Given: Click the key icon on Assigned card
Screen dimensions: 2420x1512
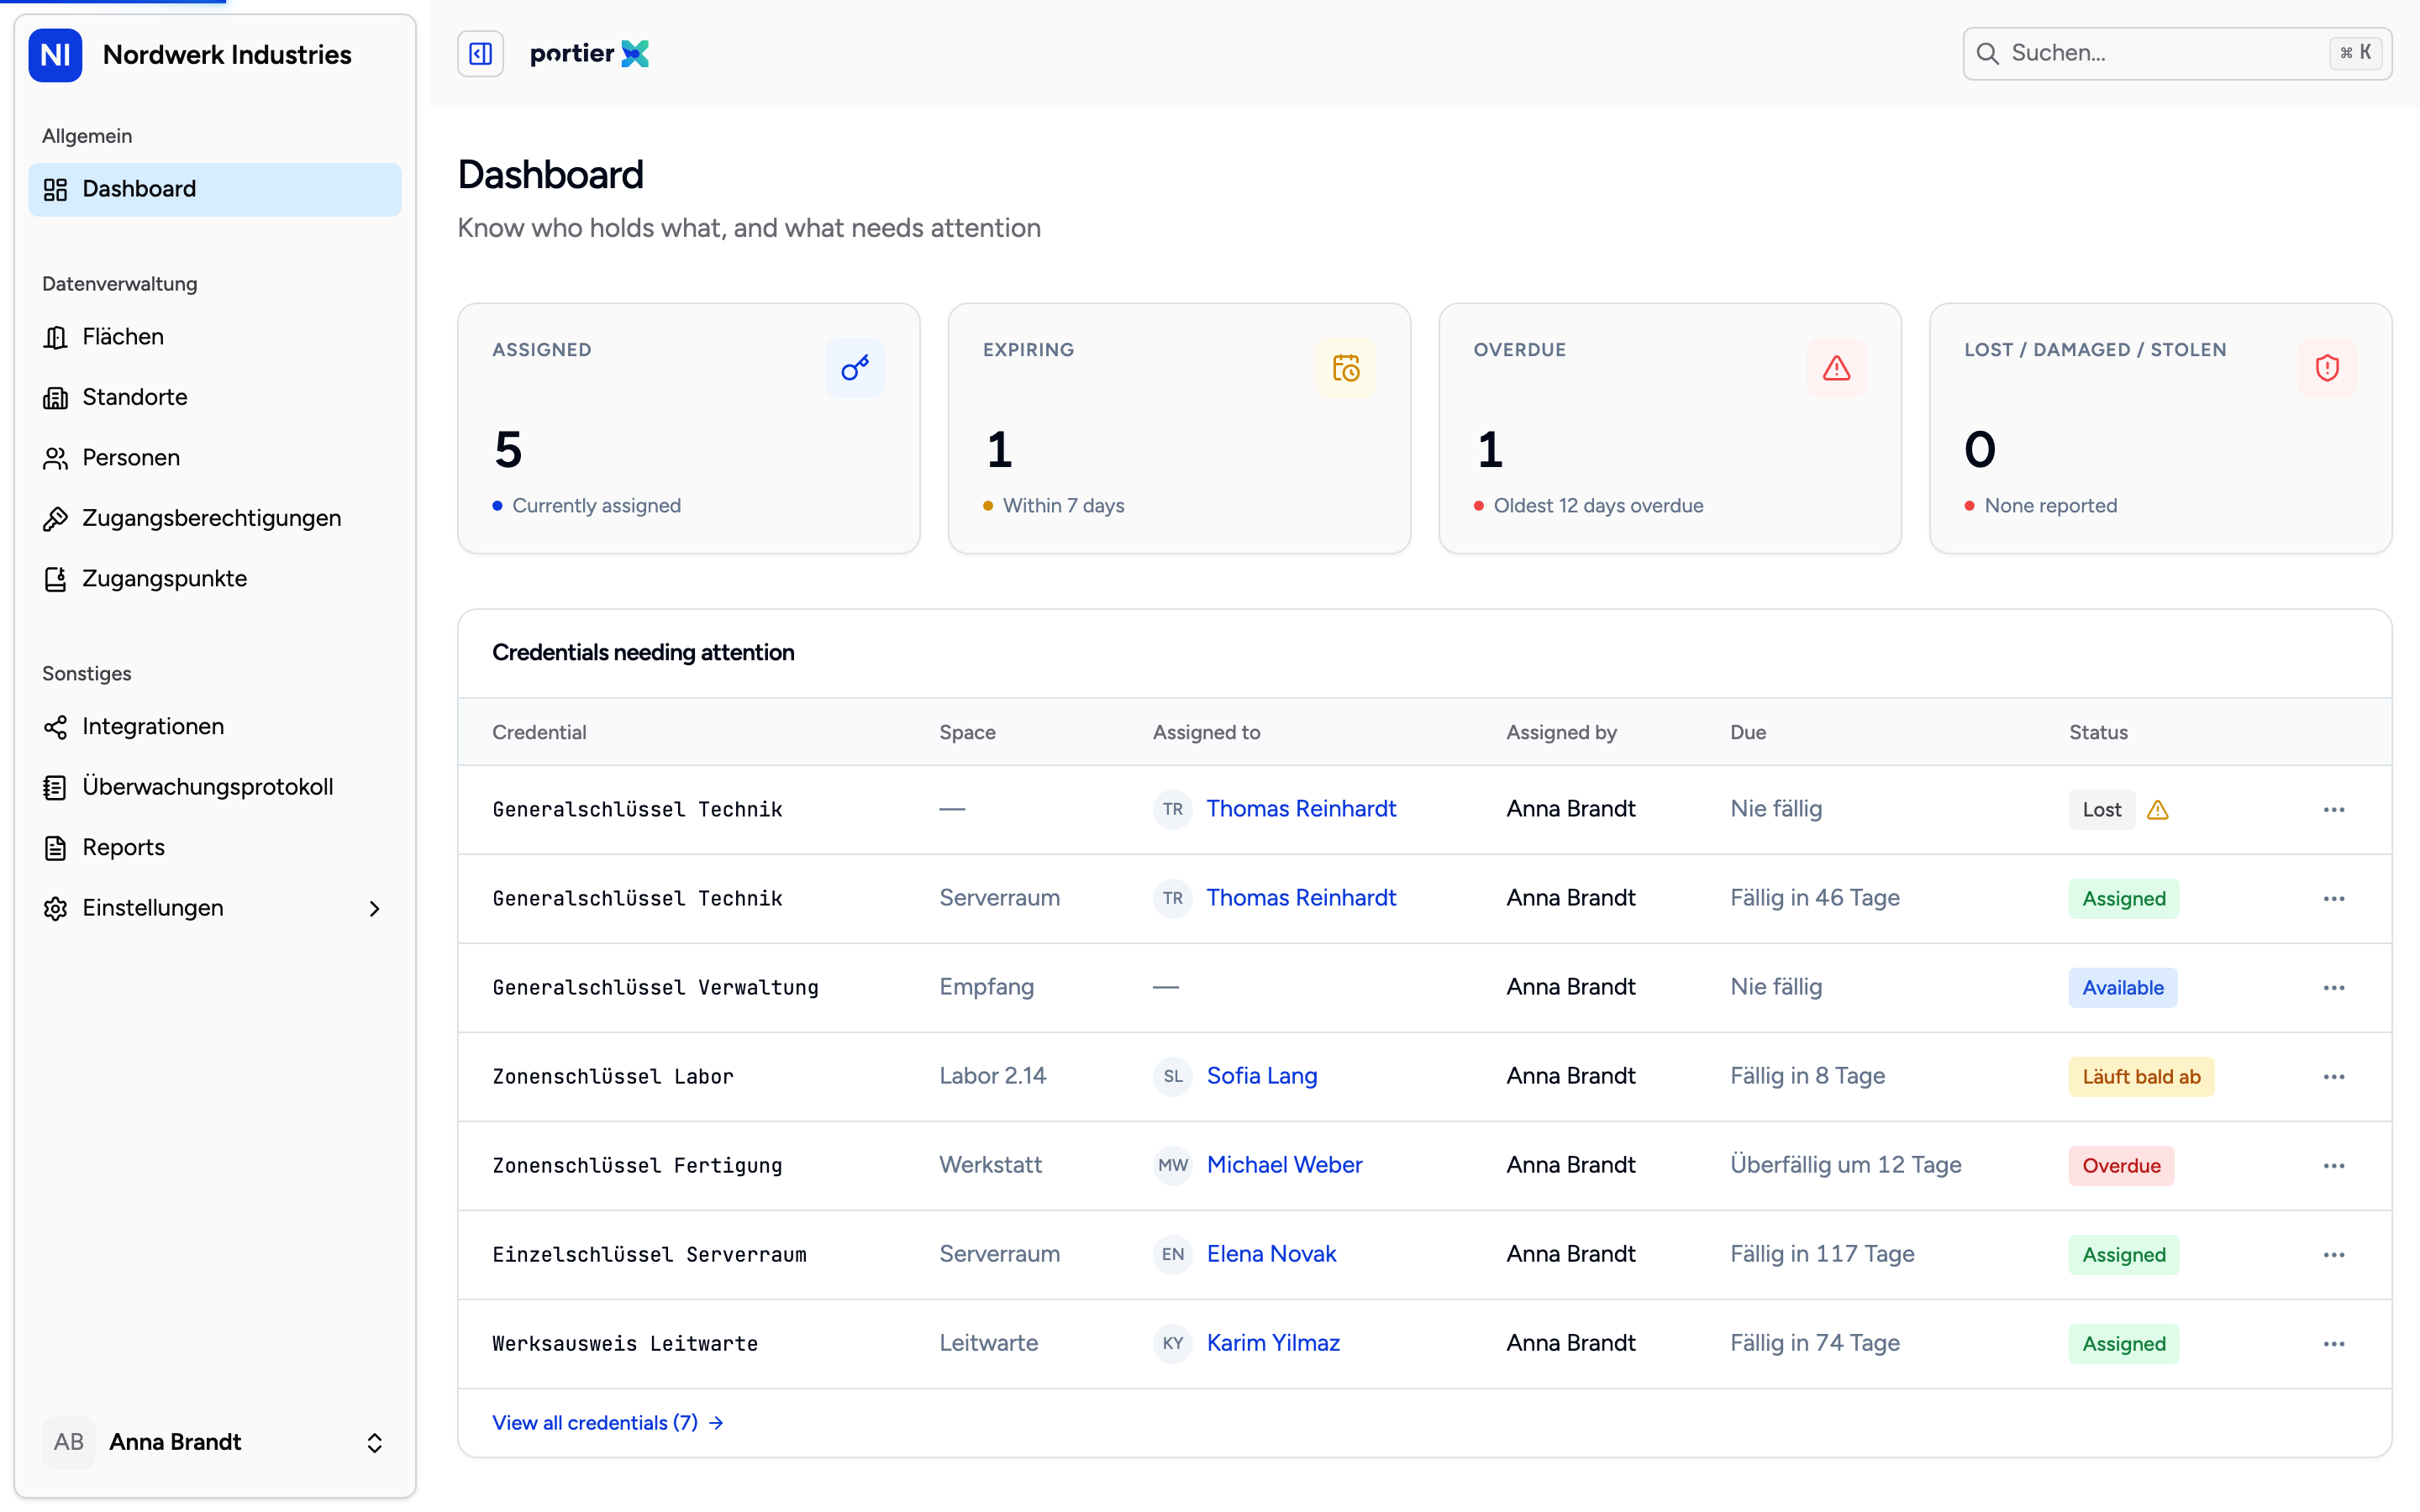Looking at the screenshot, I should tap(855, 368).
